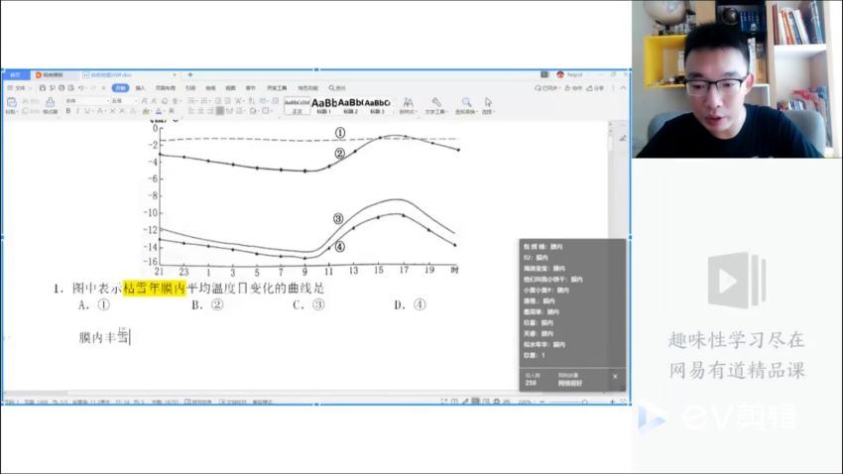Click the bullet list icon
The height and width of the screenshot is (474, 843).
[x=191, y=101]
